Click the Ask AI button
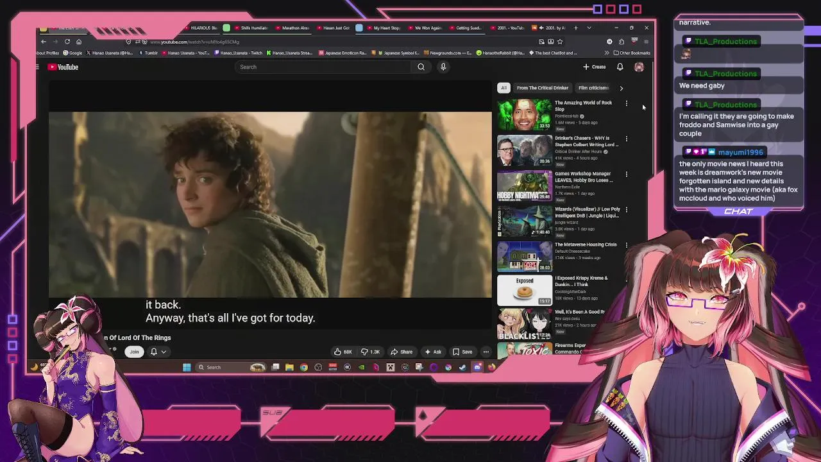The width and height of the screenshot is (821, 462). pos(433,352)
